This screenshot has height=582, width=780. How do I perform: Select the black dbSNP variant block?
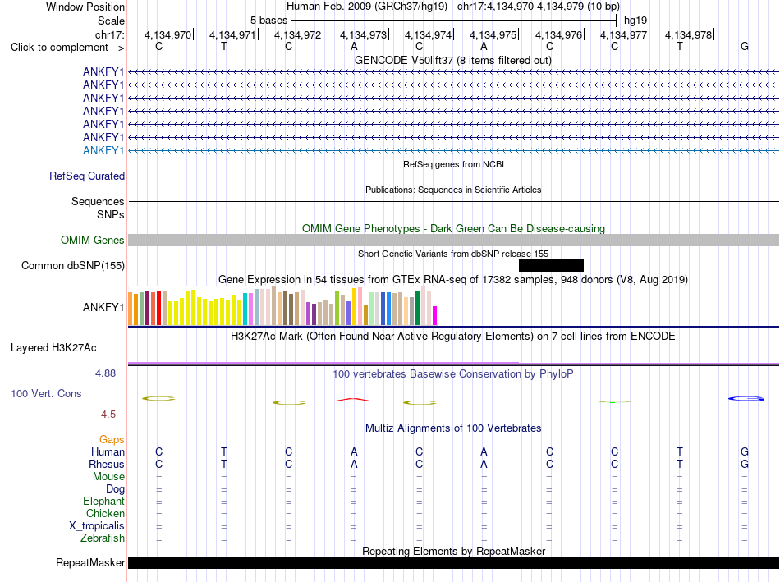click(551, 266)
